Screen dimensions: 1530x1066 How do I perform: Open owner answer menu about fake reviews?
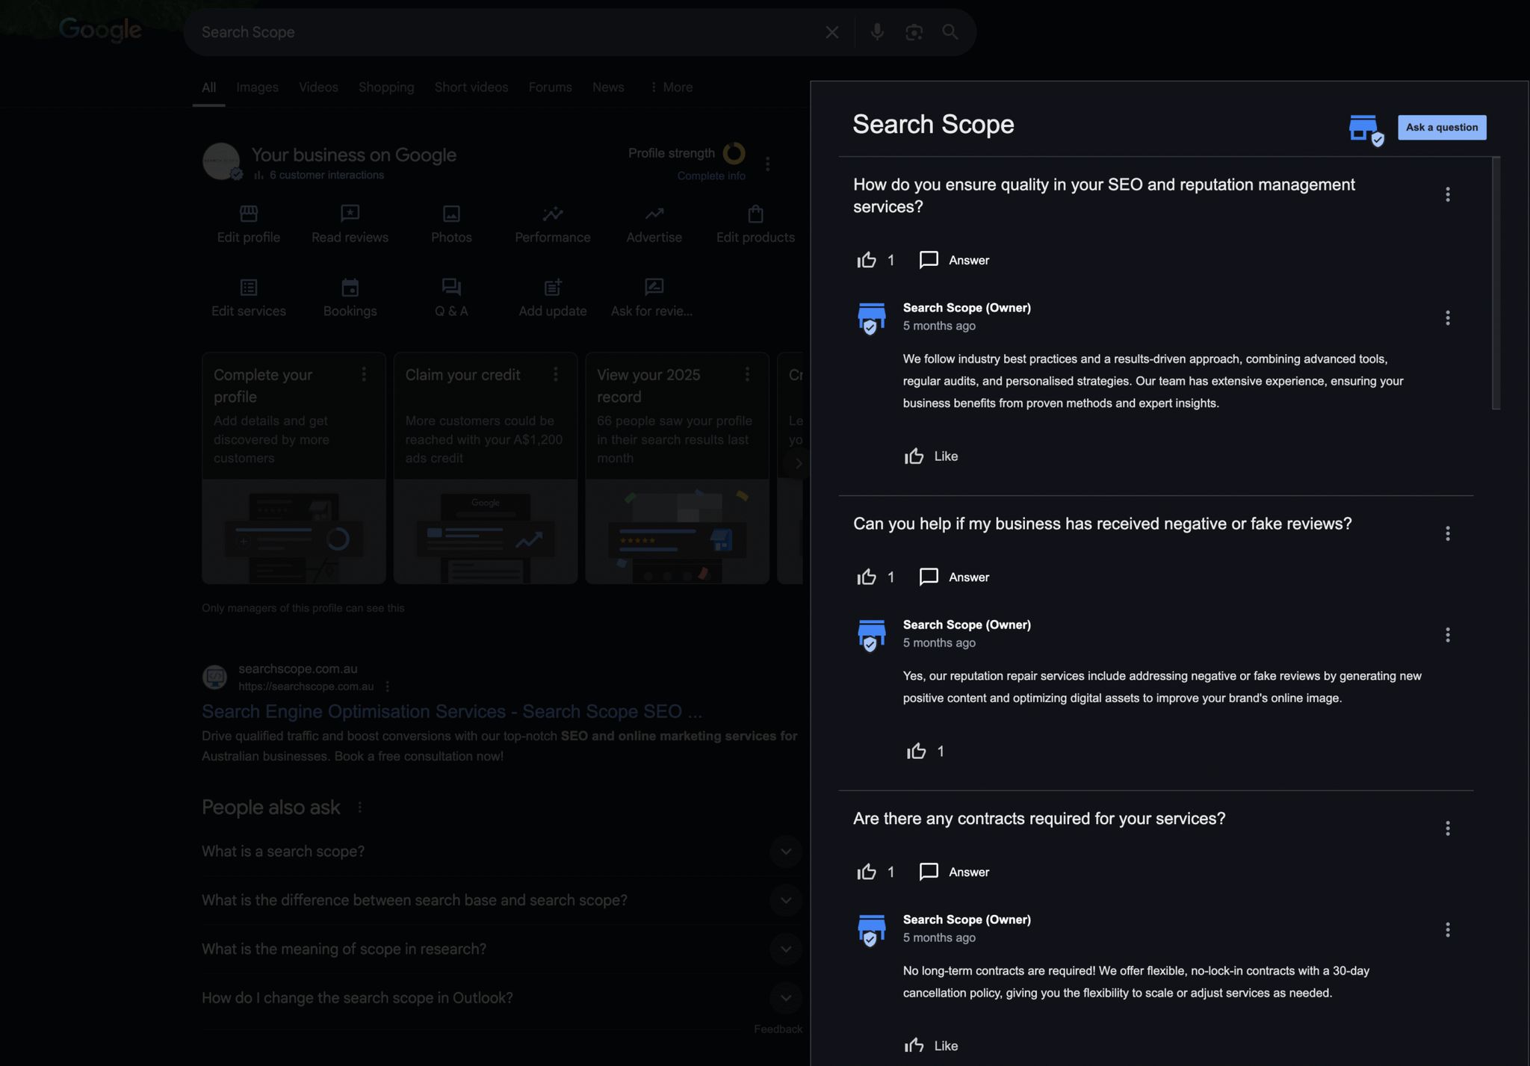[1447, 635]
